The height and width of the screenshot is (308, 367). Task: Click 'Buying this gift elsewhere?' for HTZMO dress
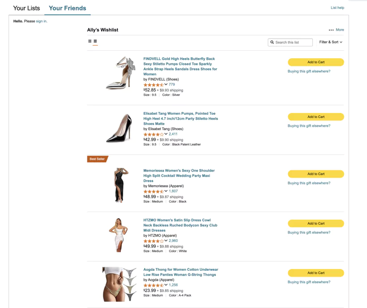(x=309, y=233)
